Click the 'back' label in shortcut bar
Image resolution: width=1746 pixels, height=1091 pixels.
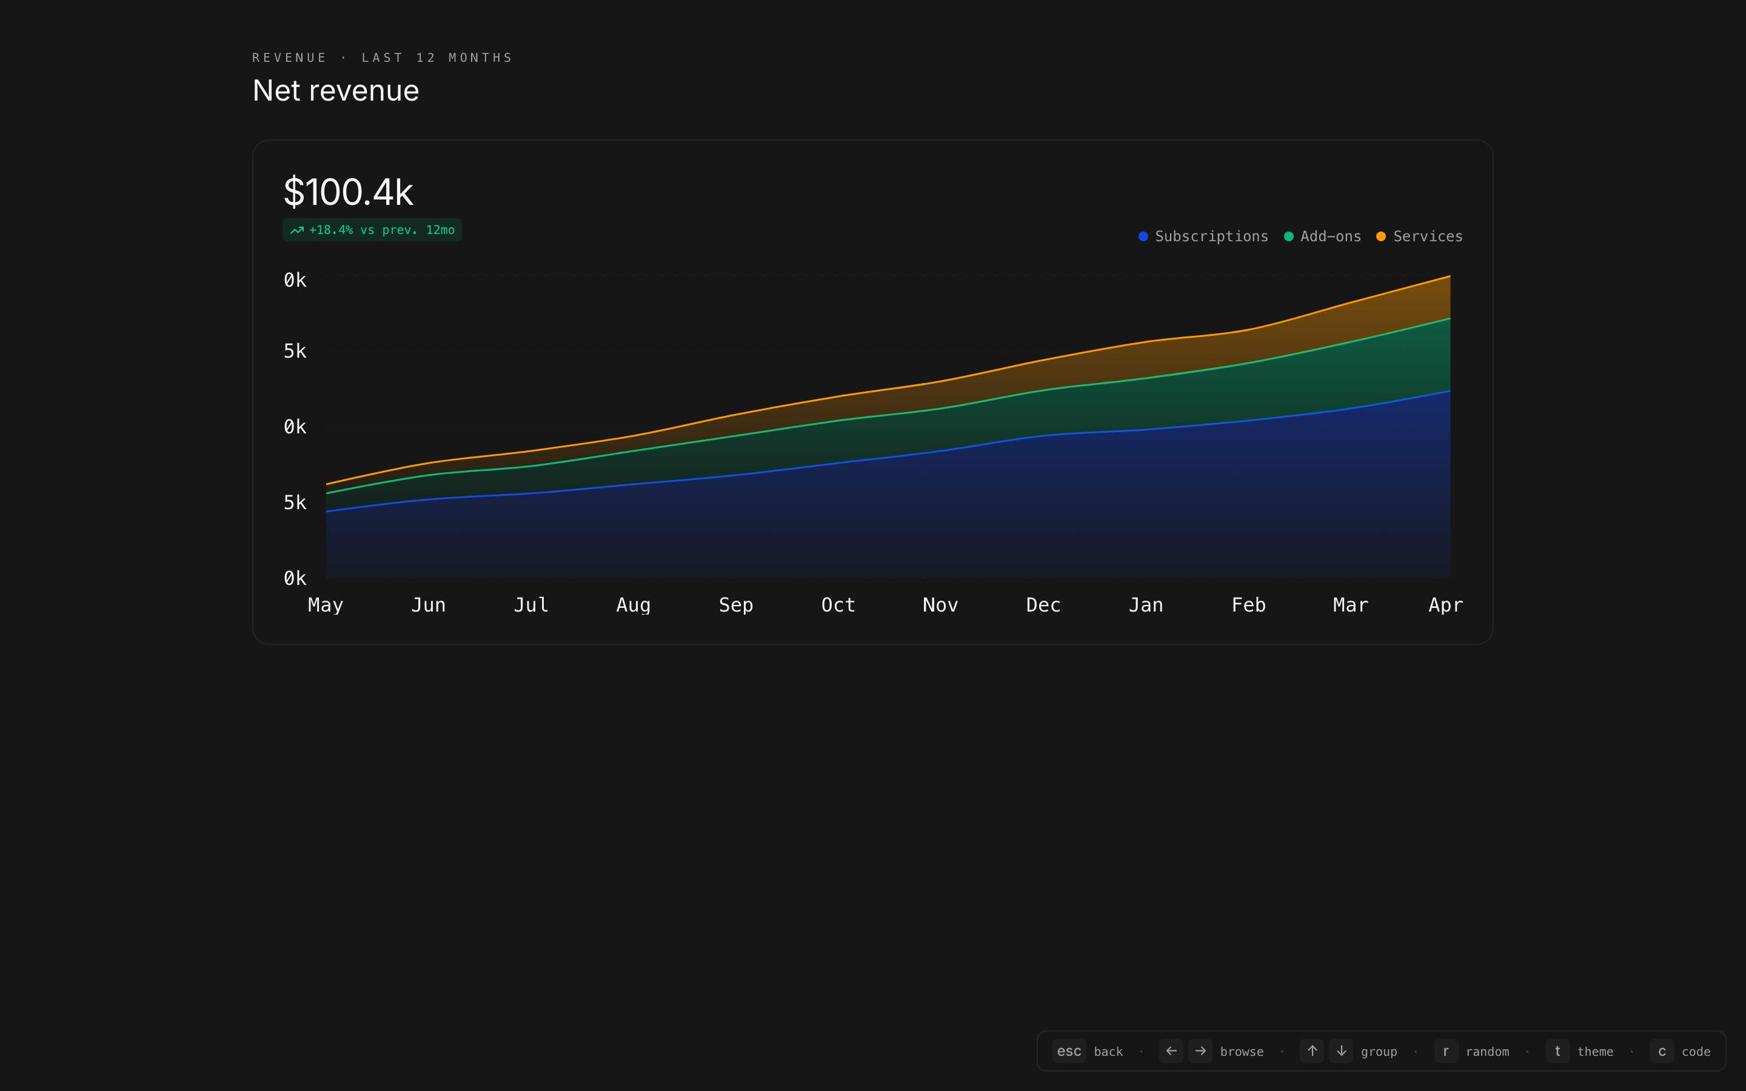pos(1108,1052)
